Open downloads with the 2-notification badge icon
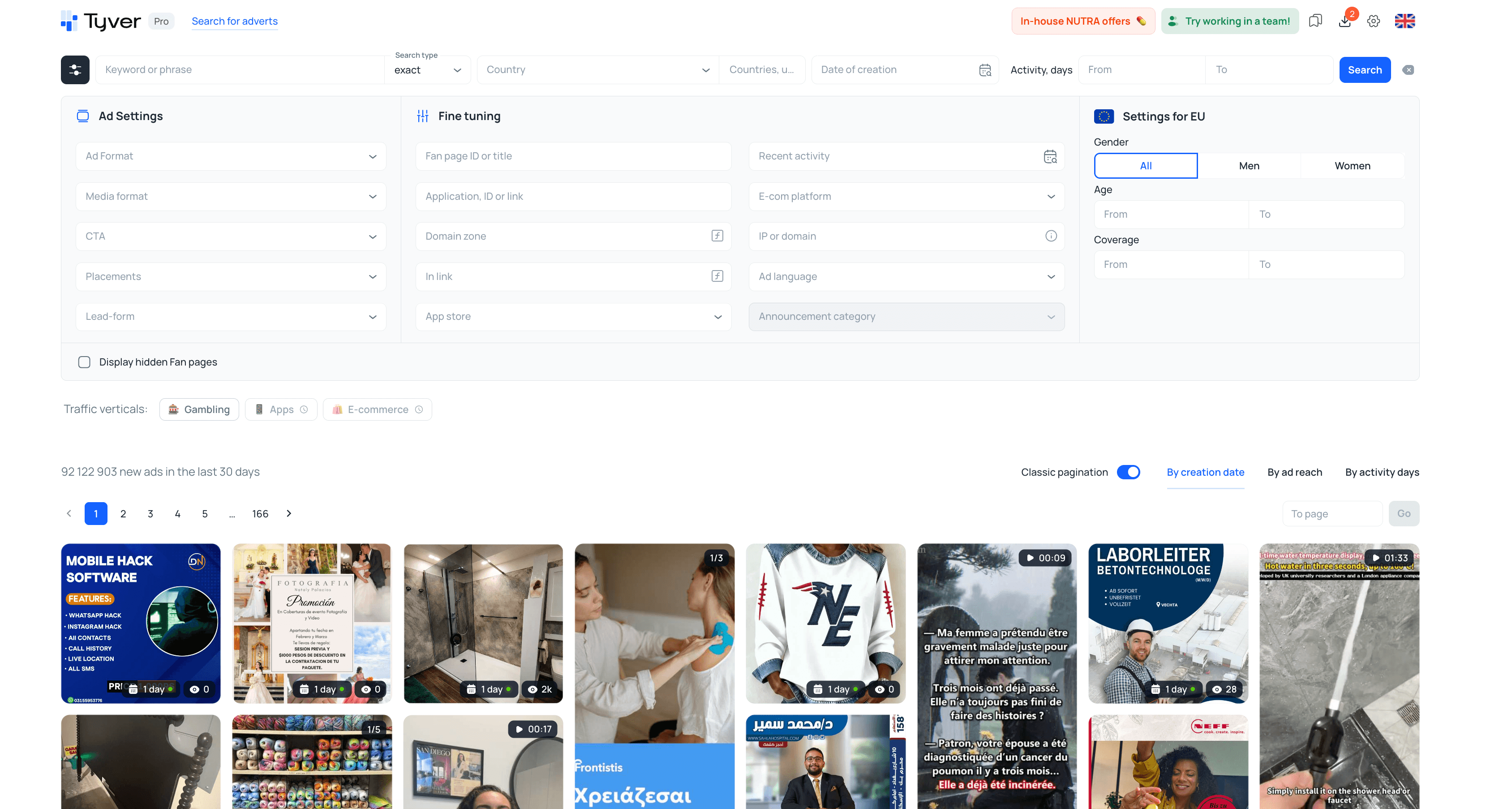1486x809 pixels. [1344, 21]
